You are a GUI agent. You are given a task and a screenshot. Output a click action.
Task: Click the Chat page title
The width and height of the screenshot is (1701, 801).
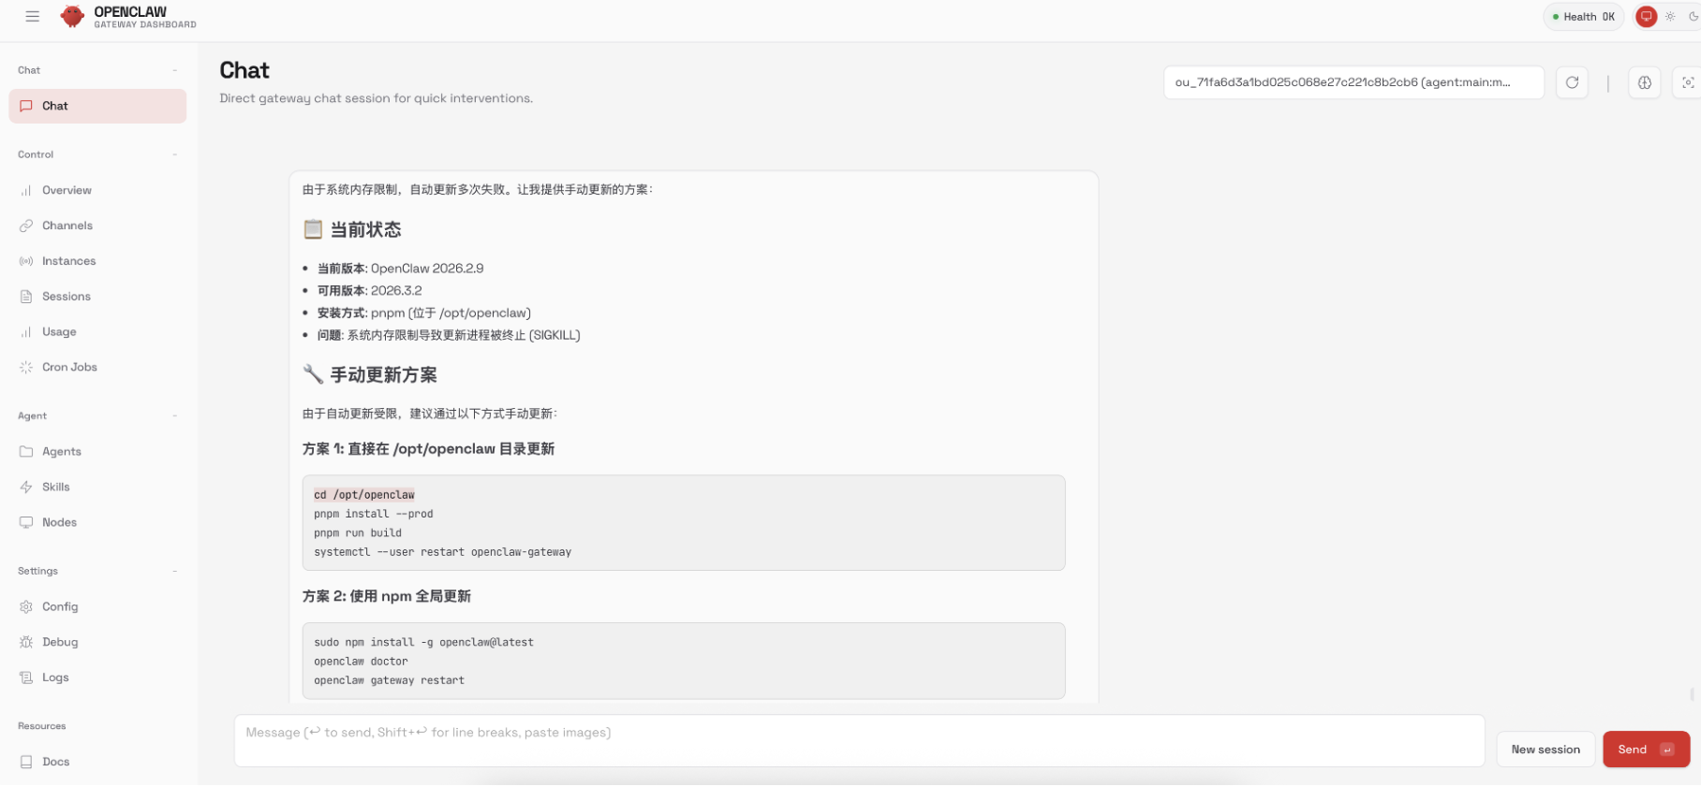click(x=244, y=70)
